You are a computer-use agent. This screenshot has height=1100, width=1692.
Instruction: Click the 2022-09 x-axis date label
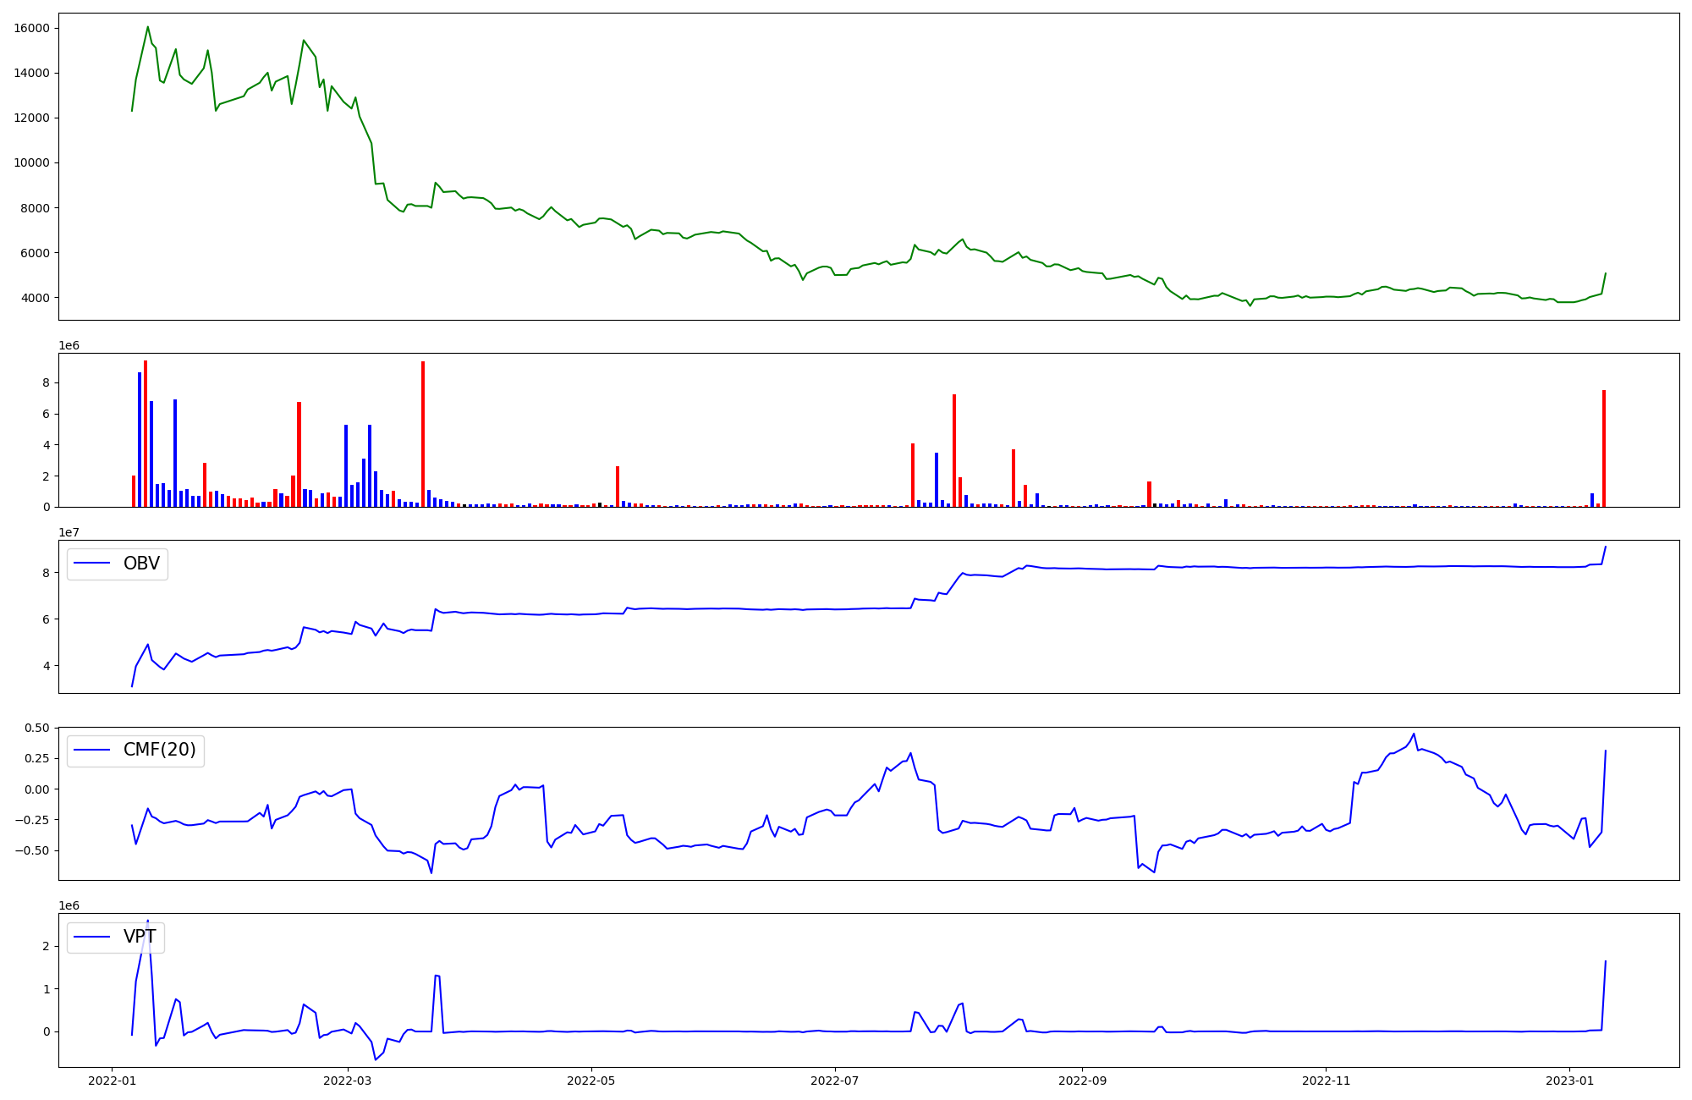(1083, 1081)
